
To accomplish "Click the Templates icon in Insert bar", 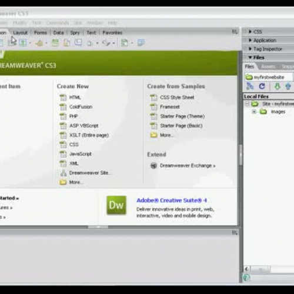I will (125, 43).
